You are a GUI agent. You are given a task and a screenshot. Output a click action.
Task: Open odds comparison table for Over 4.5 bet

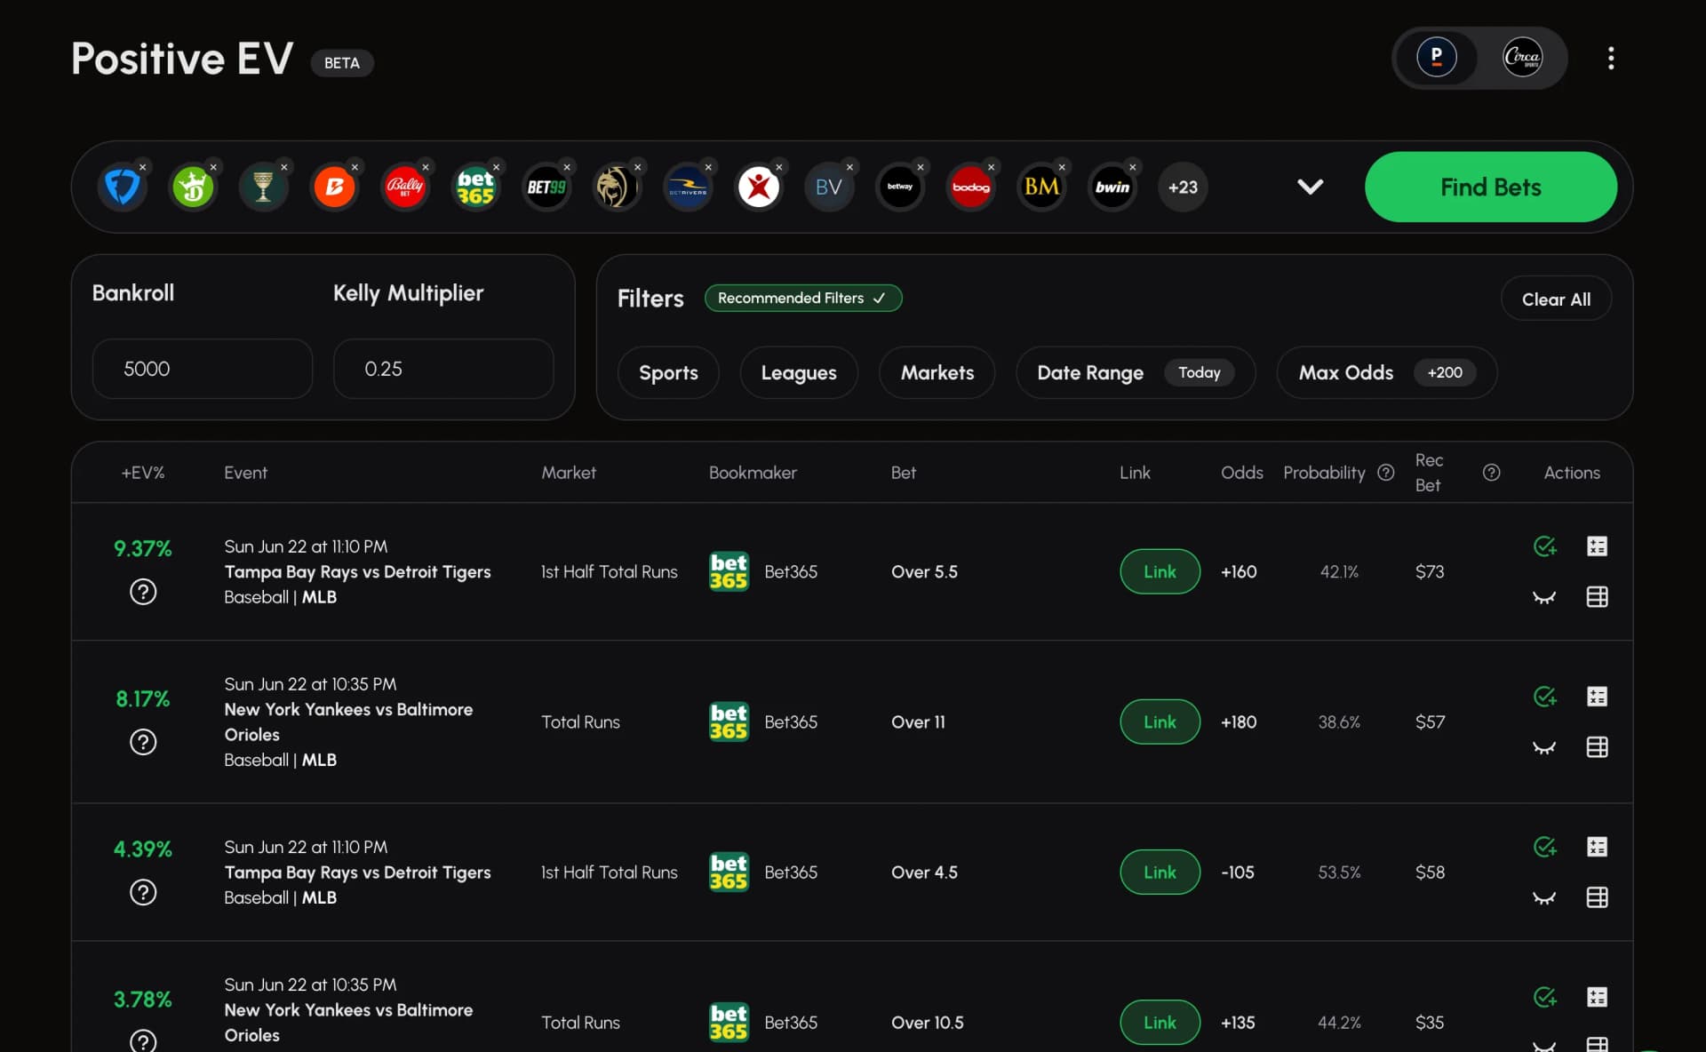coord(1597,897)
